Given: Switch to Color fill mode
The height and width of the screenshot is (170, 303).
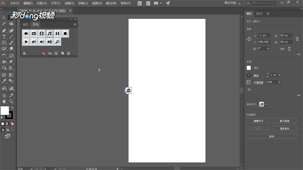Looking at the screenshot, I should (3, 124).
